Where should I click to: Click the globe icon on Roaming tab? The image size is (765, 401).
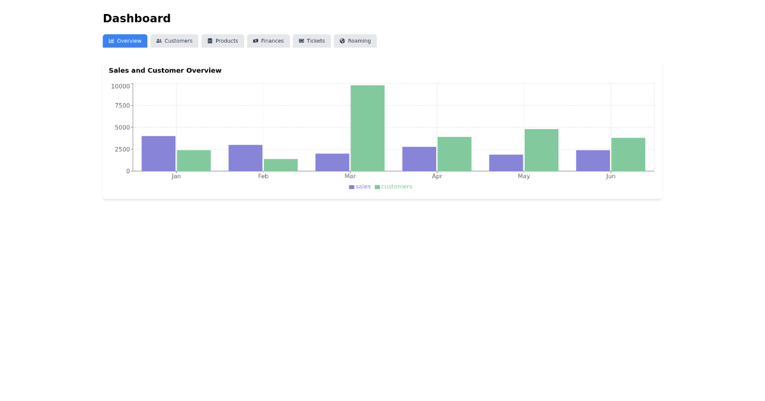(x=342, y=41)
